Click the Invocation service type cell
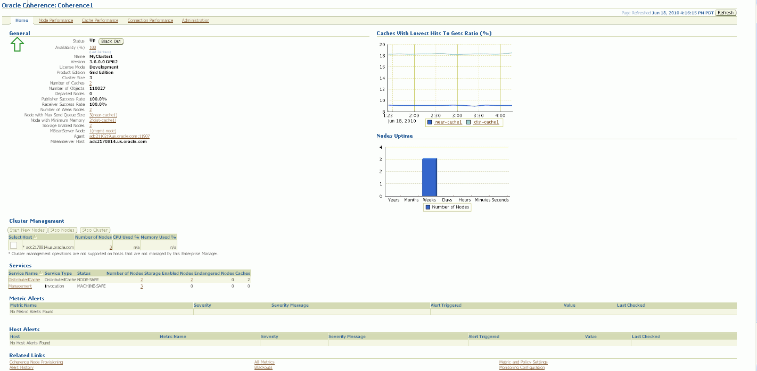757x371 pixels. (54, 286)
